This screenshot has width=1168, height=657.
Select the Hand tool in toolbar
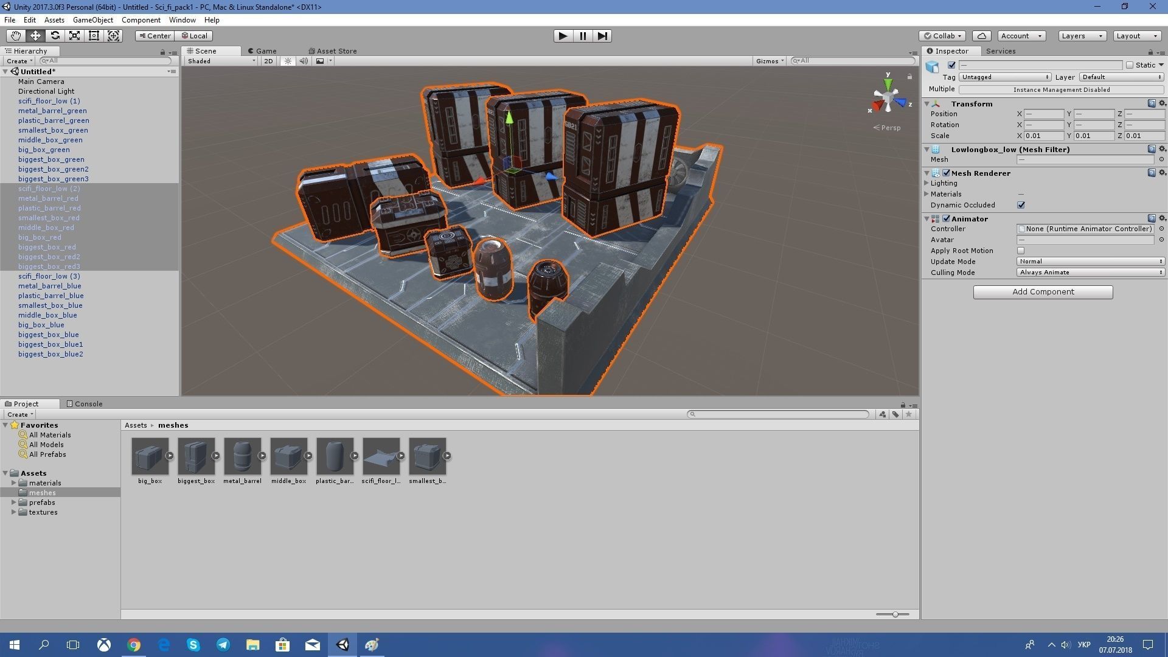pyautogui.click(x=16, y=36)
